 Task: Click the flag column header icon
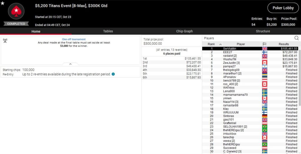[x=264, y=44]
